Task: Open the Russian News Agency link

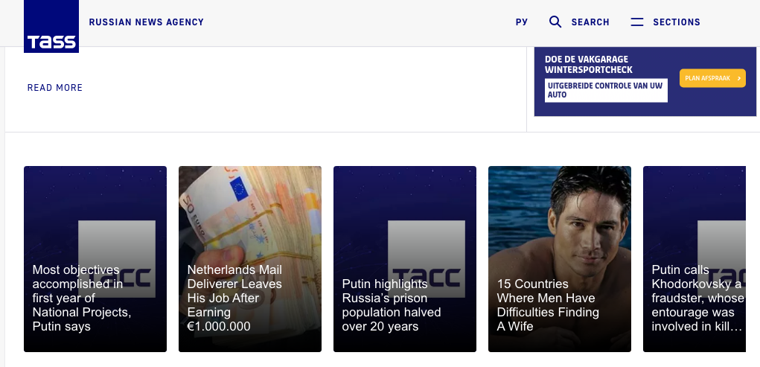Action: (x=147, y=22)
